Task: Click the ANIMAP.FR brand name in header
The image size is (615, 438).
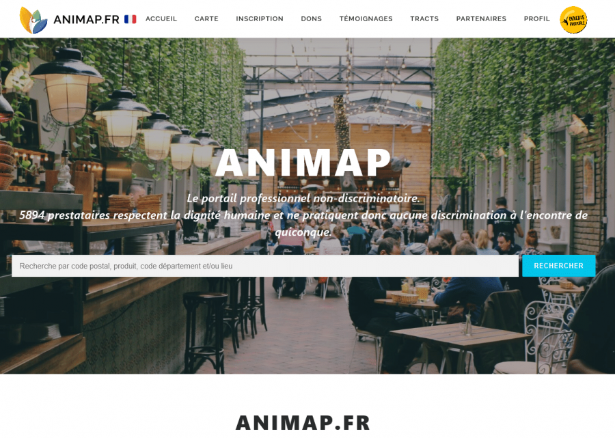Action: click(86, 19)
